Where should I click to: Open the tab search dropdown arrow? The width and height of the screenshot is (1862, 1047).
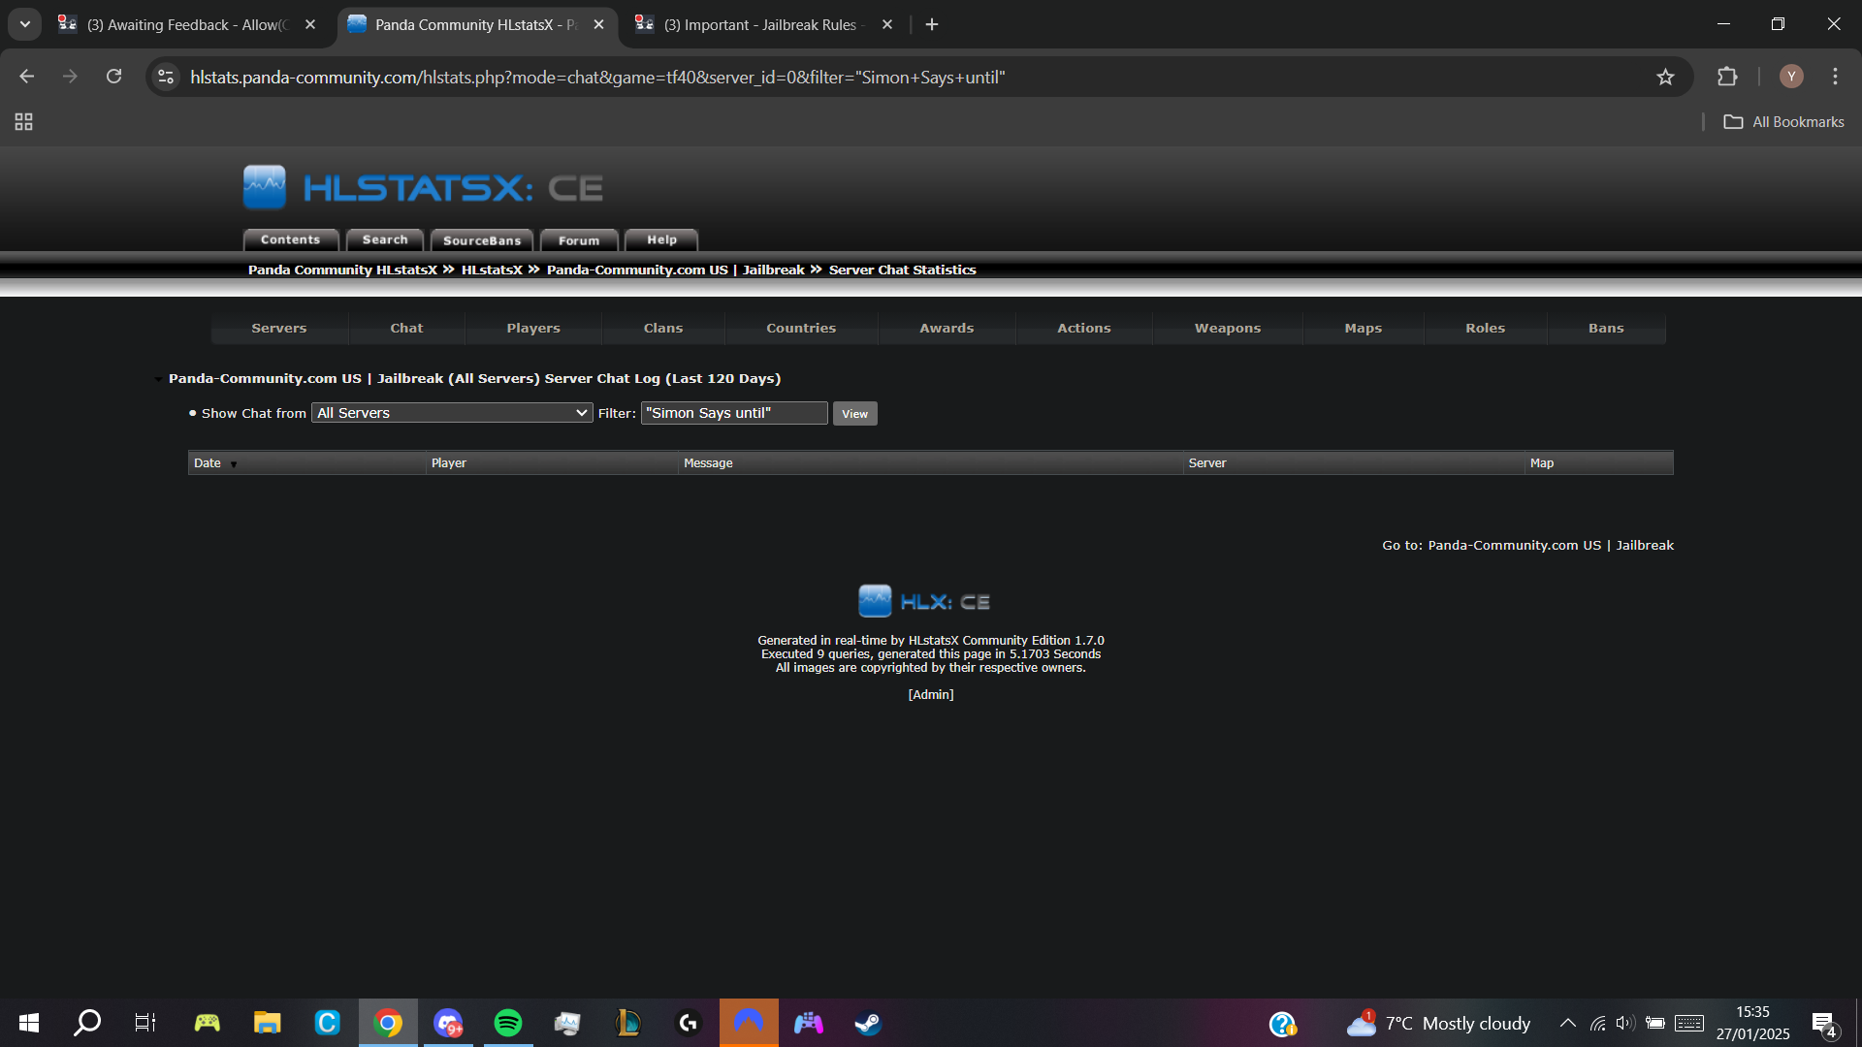[25, 24]
